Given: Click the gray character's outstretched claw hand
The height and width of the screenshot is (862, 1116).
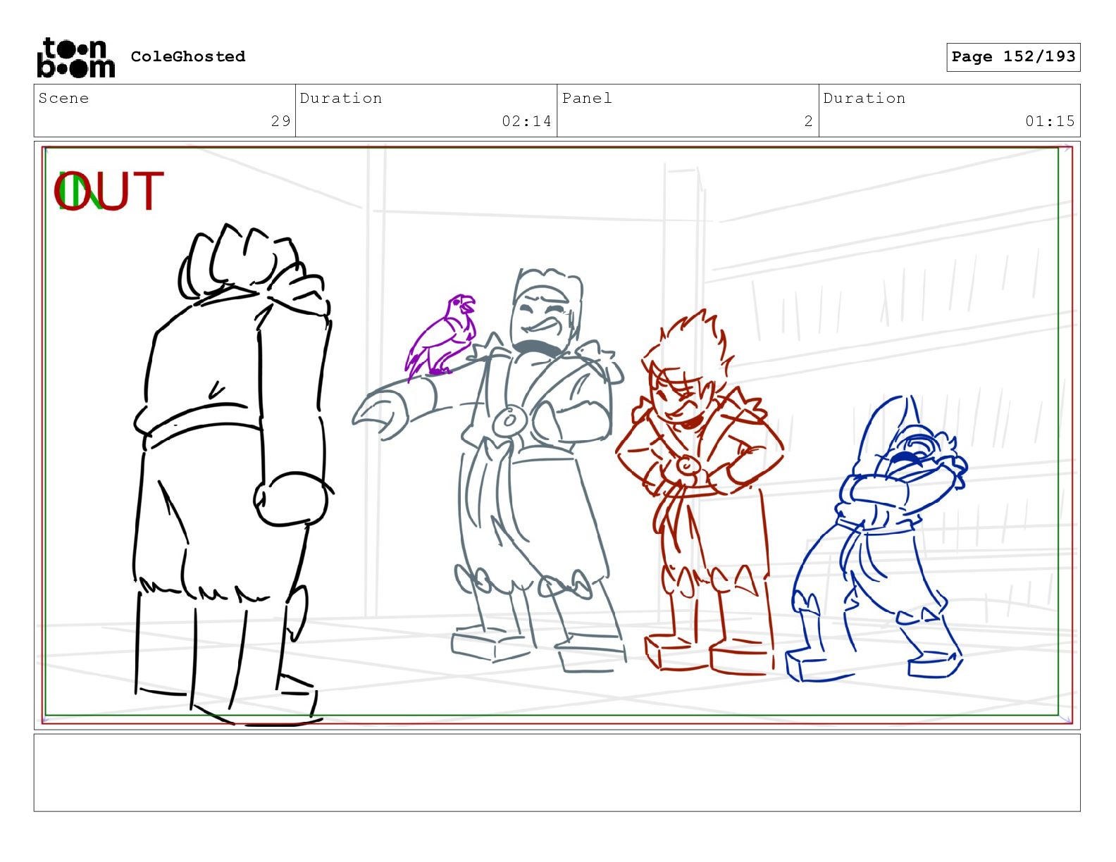Looking at the screenshot, I should pyautogui.click(x=380, y=416).
